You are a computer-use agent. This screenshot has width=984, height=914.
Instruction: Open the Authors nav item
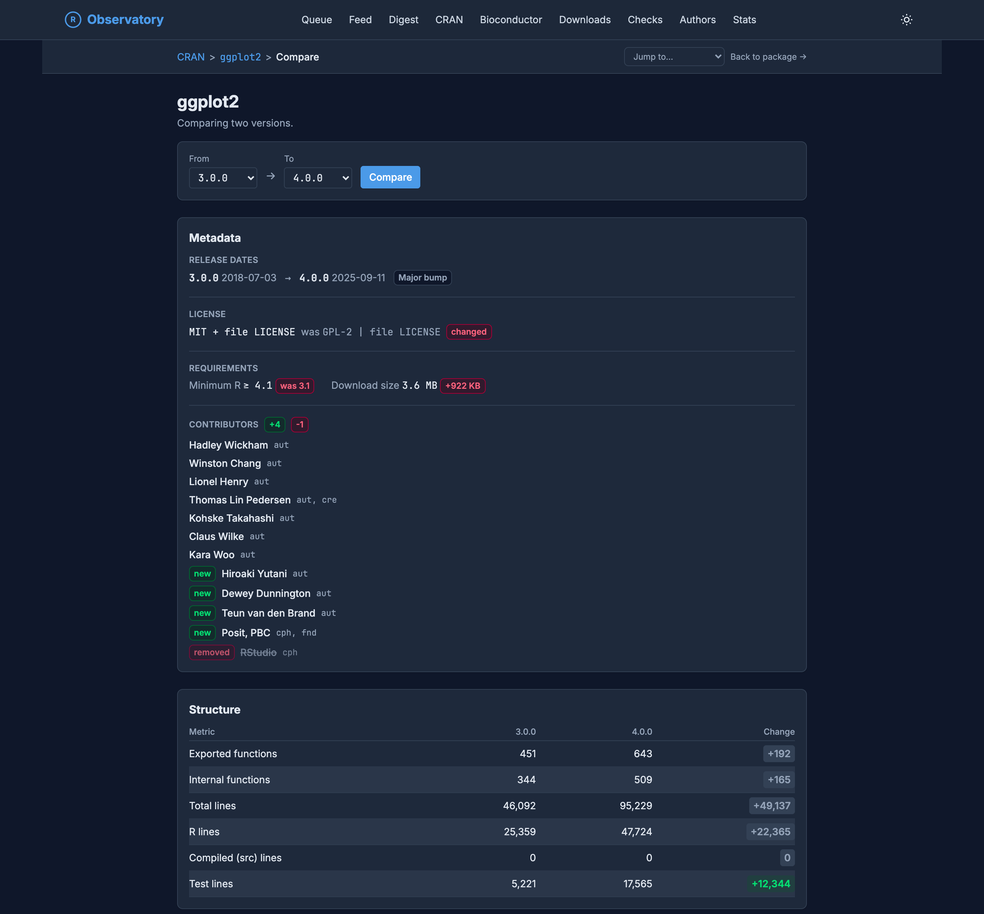point(697,20)
